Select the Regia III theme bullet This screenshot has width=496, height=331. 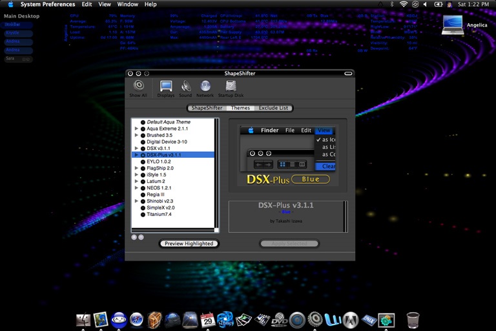point(143,195)
